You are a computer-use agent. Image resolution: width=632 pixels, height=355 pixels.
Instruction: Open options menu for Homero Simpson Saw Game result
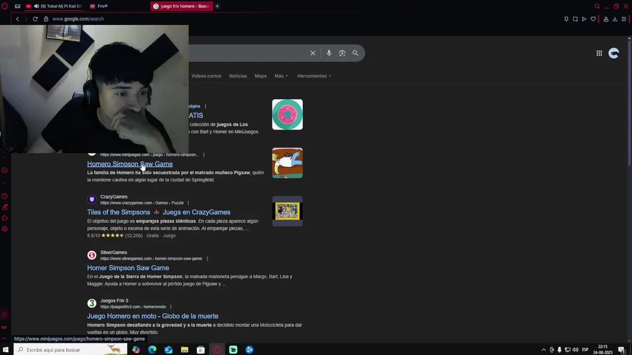203,154
